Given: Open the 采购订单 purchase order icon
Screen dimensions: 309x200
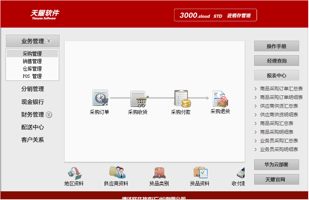Looking at the screenshot, I should (x=100, y=98).
